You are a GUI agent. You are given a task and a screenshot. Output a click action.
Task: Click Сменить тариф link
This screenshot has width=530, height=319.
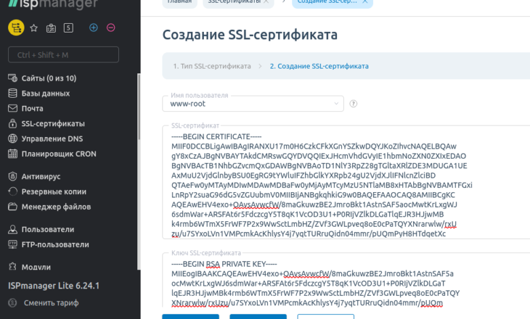pos(51,303)
